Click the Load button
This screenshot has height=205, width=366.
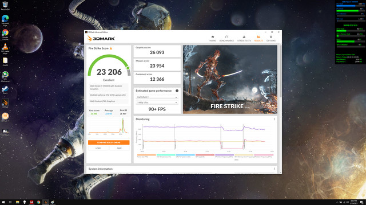coord(98,148)
